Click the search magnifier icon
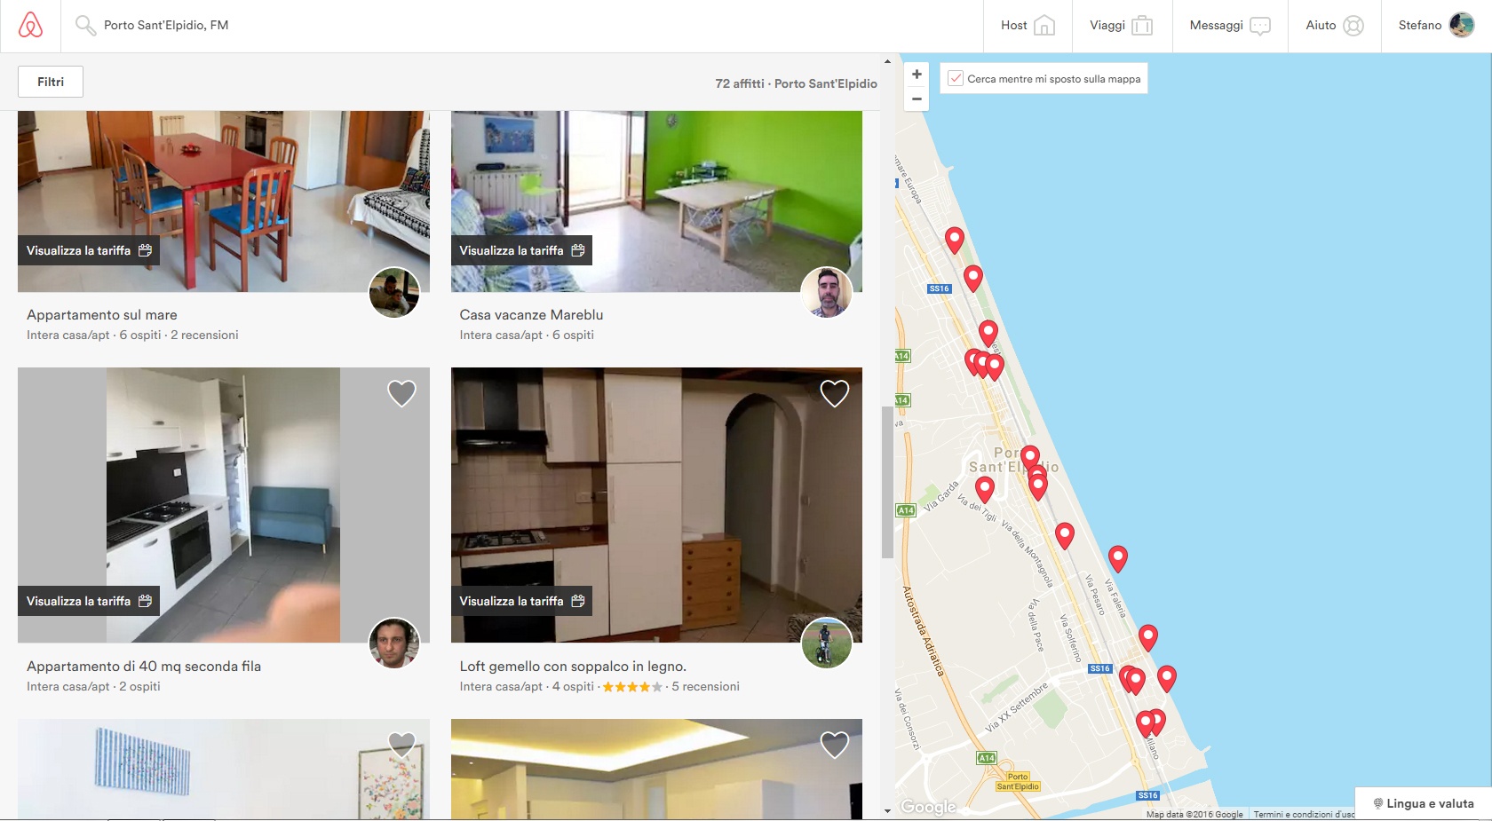 click(x=84, y=25)
